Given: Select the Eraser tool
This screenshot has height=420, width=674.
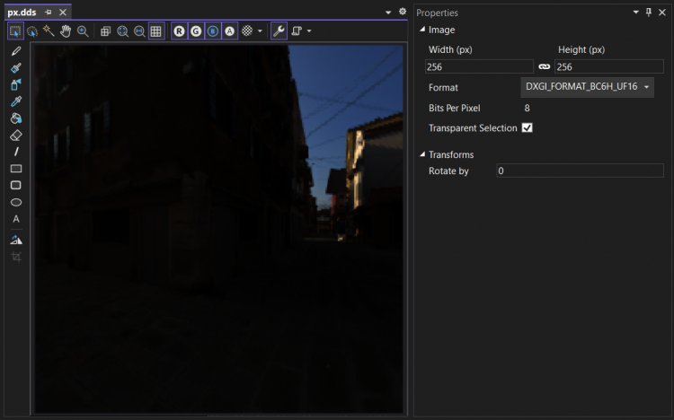Looking at the screenshot, I should 16,135.
